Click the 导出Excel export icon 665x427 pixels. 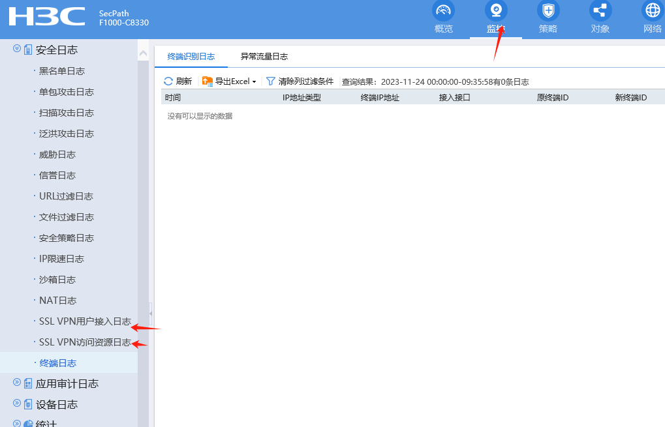pos(208,81)
